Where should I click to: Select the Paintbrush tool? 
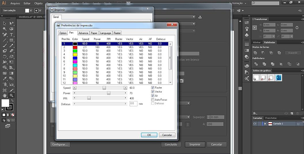(5, 46)
